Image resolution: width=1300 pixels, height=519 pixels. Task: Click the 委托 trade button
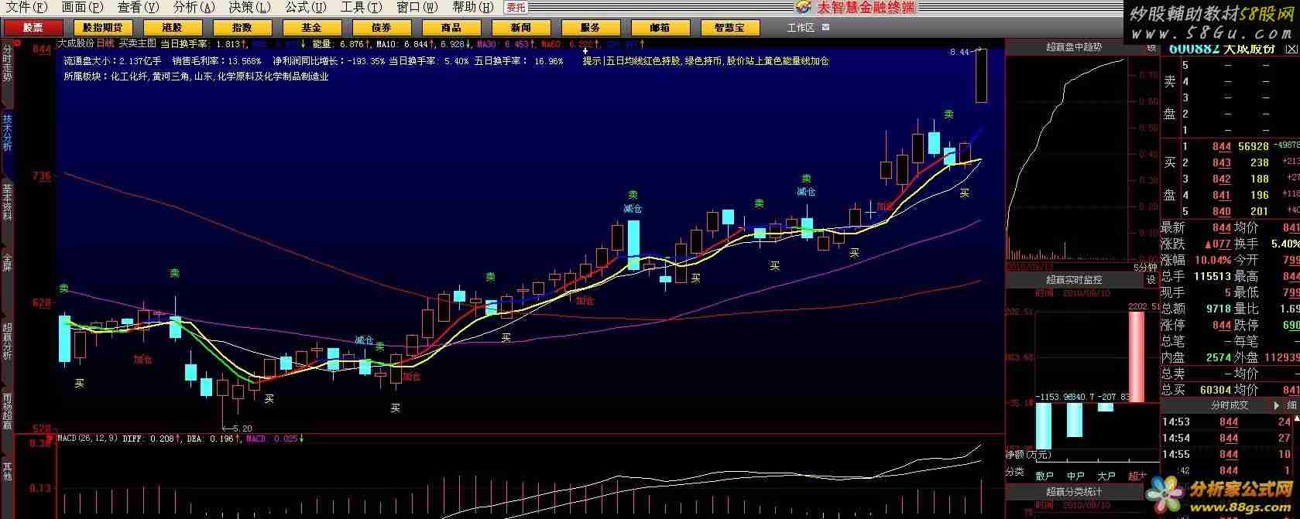click(516, 7)
